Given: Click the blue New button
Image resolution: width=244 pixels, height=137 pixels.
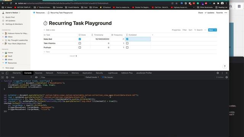Looking at the screenshot, I should tap(211, 30).
